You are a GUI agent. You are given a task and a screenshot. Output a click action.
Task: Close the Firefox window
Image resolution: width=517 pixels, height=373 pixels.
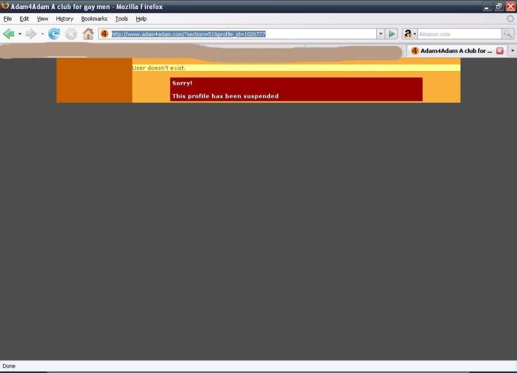(x=511, y=6)
